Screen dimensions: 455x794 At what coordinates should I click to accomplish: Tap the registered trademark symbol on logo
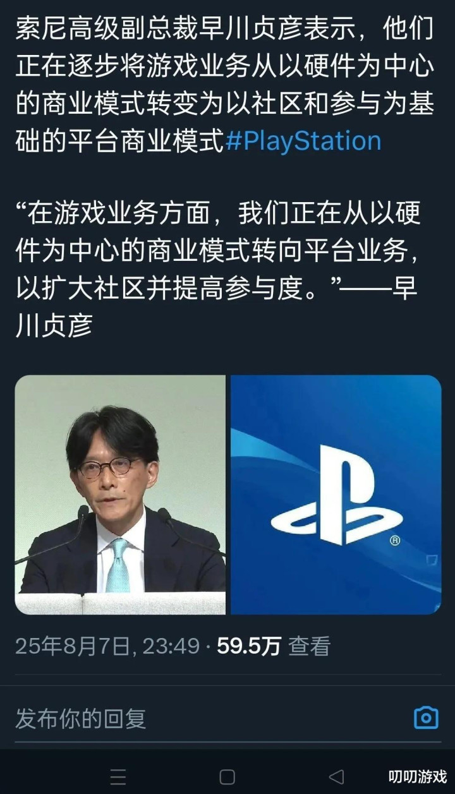point(394,541)
